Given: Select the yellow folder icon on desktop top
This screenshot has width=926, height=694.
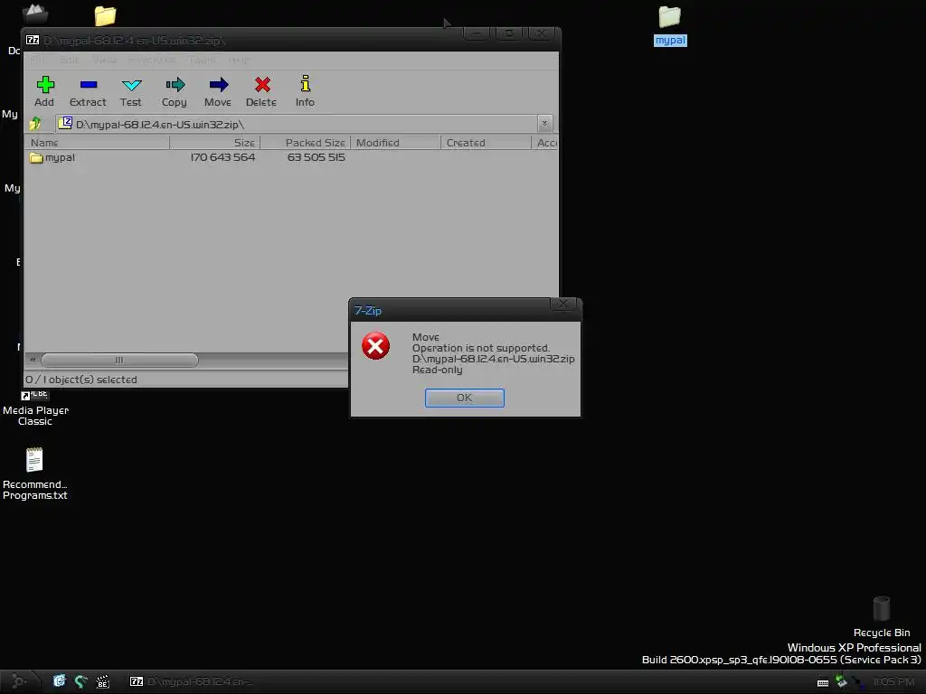Looking at the screenshot, I should click(105, 15).
